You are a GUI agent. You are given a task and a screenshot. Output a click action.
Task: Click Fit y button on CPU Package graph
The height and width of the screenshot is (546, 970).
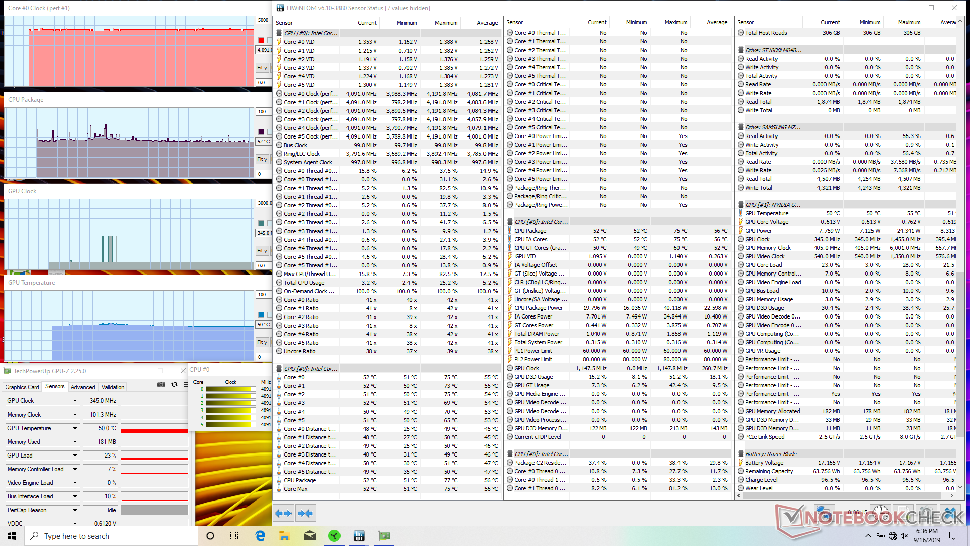coord(262,159)
